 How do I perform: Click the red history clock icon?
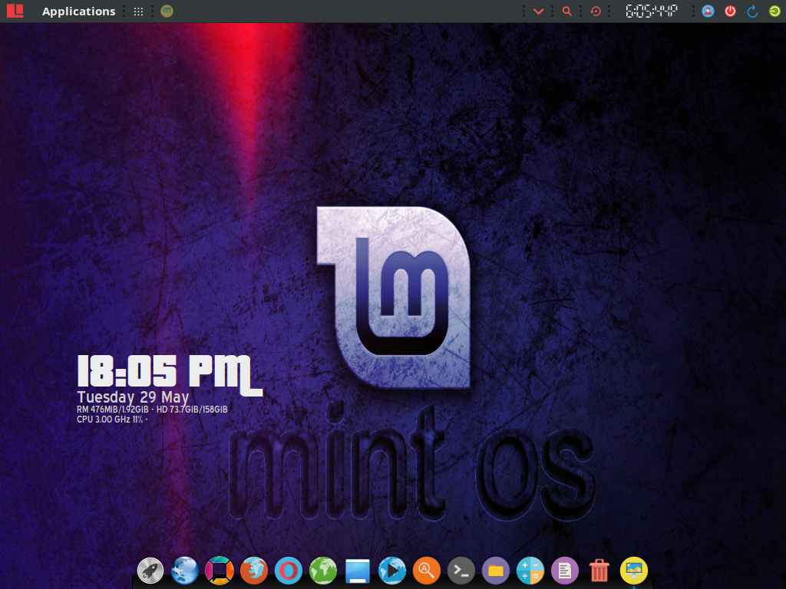tap(596, 11)
